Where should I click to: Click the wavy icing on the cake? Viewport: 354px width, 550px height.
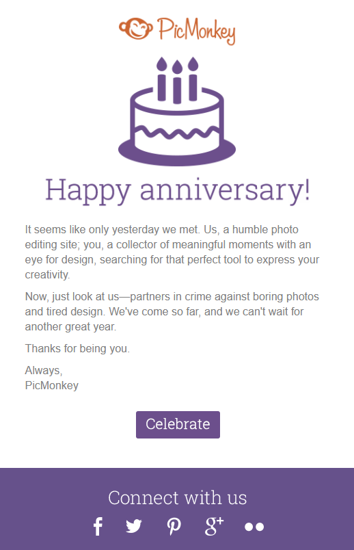[x=177, y=132]
